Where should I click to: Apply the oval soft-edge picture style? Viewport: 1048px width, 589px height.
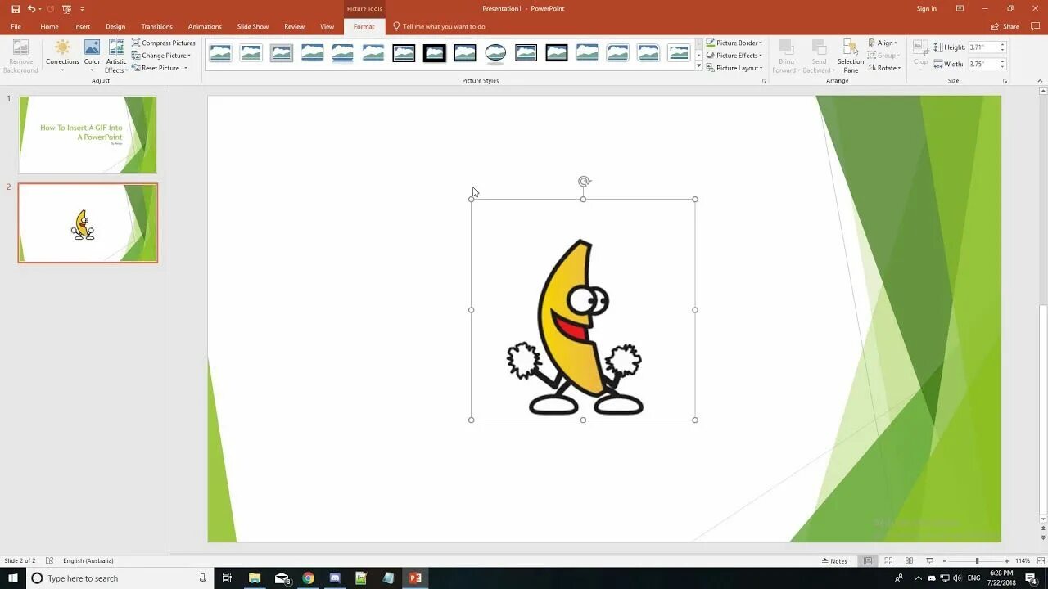495,53
